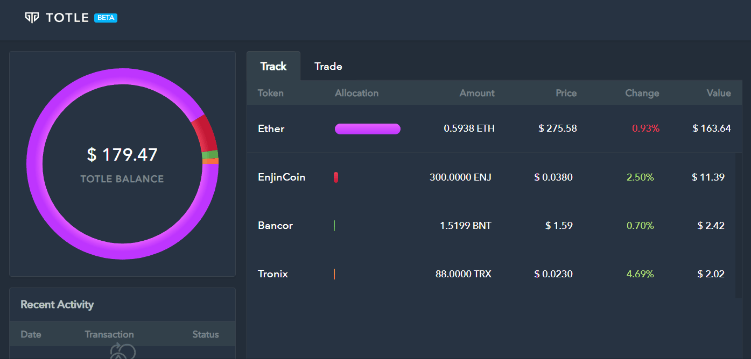
Task: Click the Ether price $ 275.58
Action: coord(558,128)
